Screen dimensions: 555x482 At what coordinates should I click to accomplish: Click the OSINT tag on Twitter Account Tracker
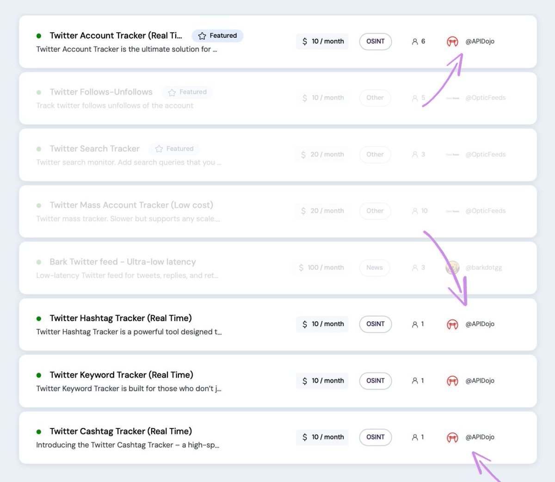[376, 42]
